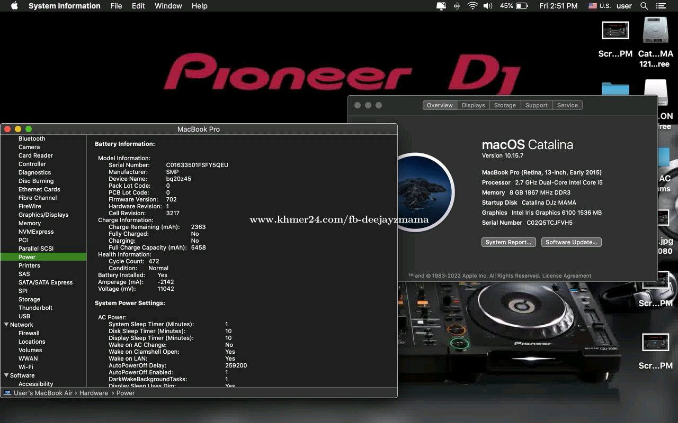Select Memory in the sidebar
Screen dimensions: 678x423
click(x=30, y=223)
